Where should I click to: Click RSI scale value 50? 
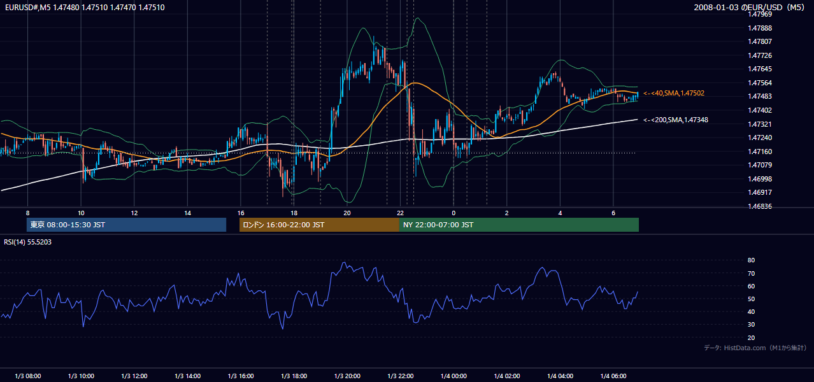tap(752, 299)
